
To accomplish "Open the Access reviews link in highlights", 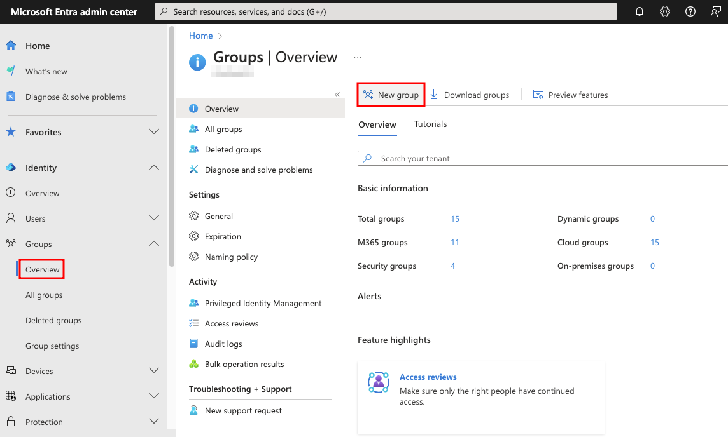I will click(x=428, y=377).
